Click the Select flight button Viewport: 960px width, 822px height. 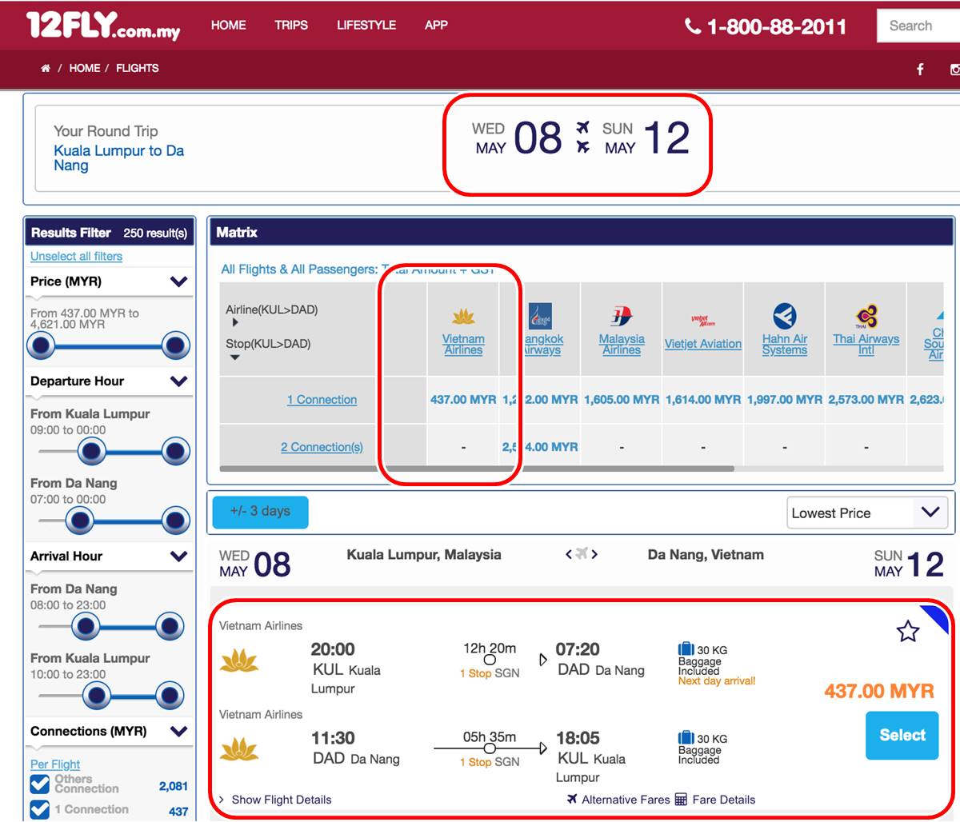(x=902, y=736)
